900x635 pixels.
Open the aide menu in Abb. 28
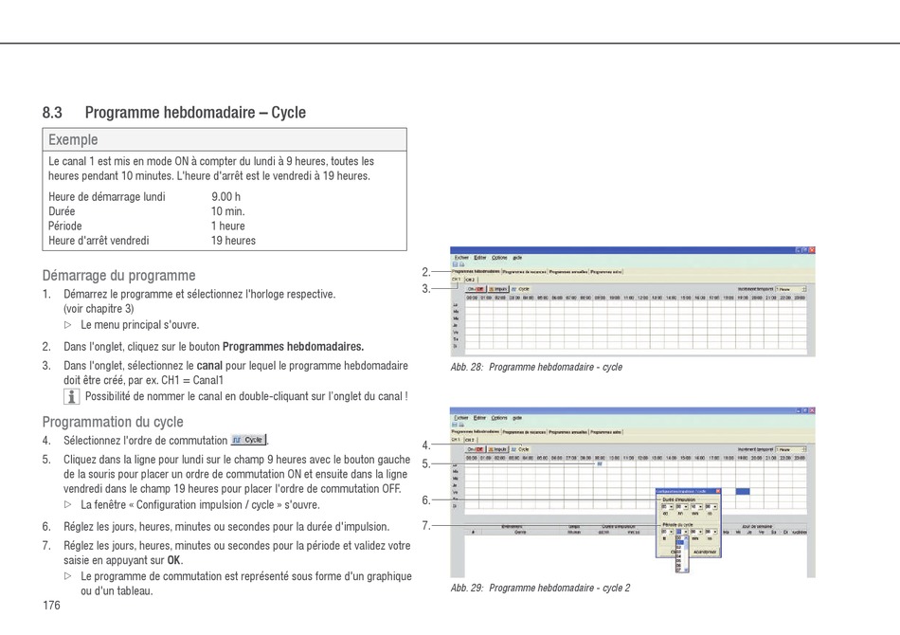517,258
